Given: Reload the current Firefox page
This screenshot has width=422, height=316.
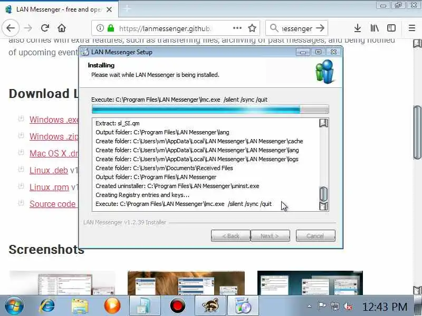Looking at the screenshot, I should pyautogui.click(x=45, y=28).
